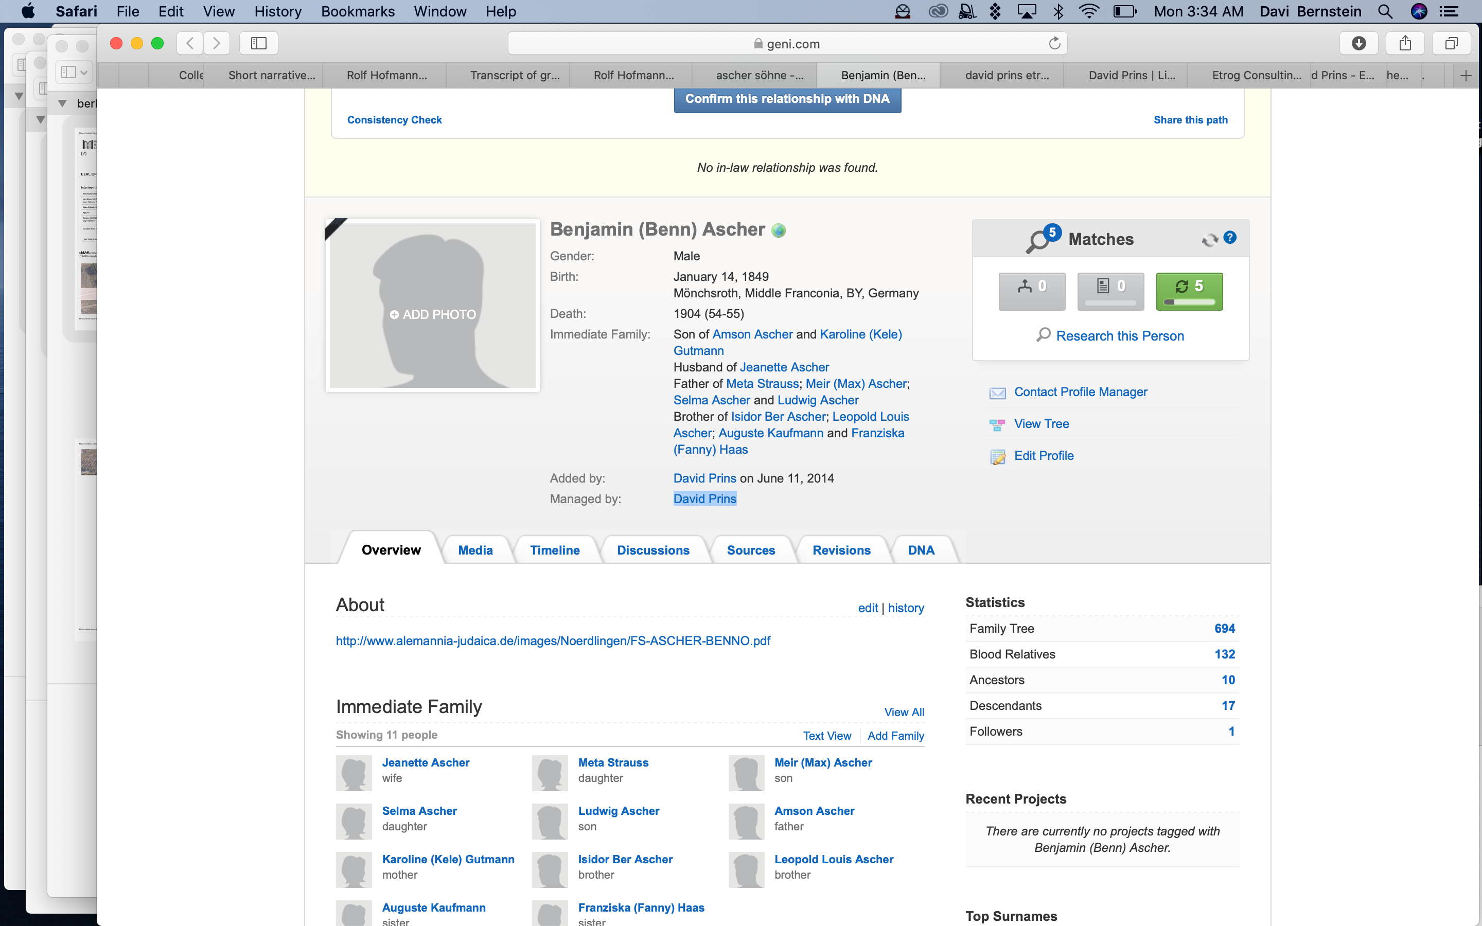Open the alemannia-judaica PDF link
This screenshot has width=1482, height=926.
tap(552, 640)
